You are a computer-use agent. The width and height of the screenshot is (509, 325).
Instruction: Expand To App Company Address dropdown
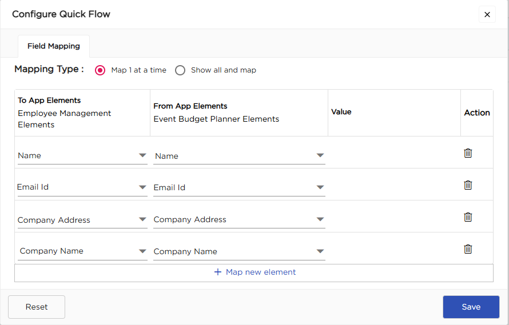tap(82, 220)
